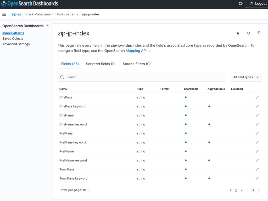Switch to Scripted fields (0) tab

(x=101, y=64)
